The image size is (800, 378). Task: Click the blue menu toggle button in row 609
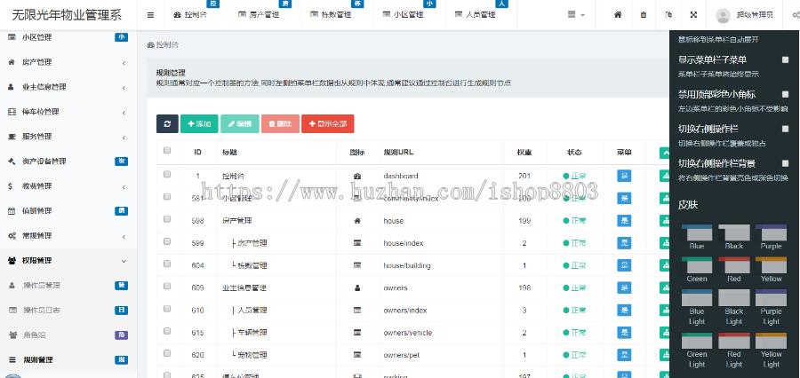pos(624,287)
